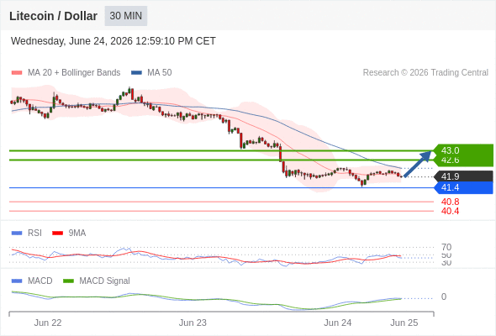This screenshot has width=496, height=336.
Task: Click the 30 MIN timeframe button
Action: tap(126, 16)
